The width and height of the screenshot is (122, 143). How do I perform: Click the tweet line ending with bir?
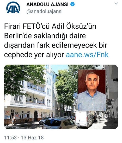click(x=56, y=45)
